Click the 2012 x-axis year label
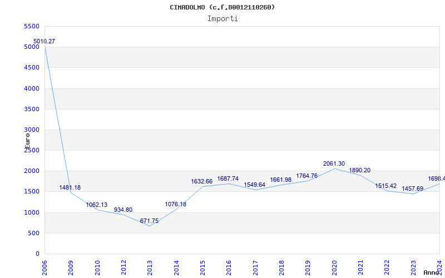The image size is (445, 278). click(123, 267)
